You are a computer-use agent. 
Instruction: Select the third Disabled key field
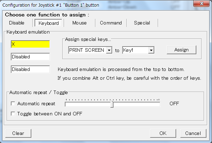pyautogui.click(x=30, y=69)
